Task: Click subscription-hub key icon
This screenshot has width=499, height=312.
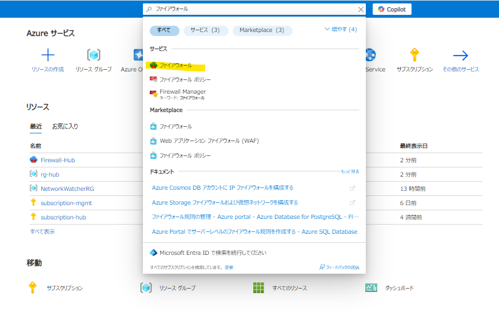Action: coord(33,217)
